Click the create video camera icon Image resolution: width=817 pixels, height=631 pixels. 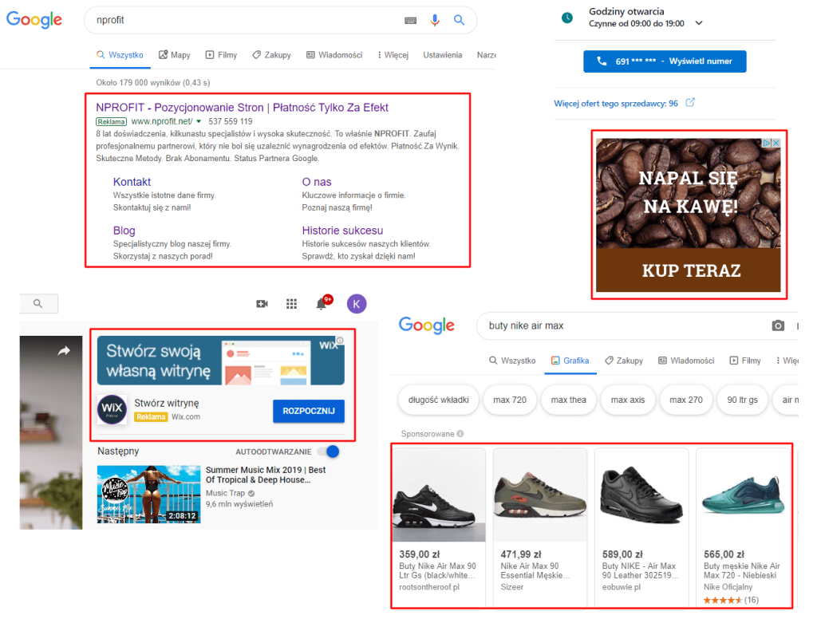click(262, 304)
